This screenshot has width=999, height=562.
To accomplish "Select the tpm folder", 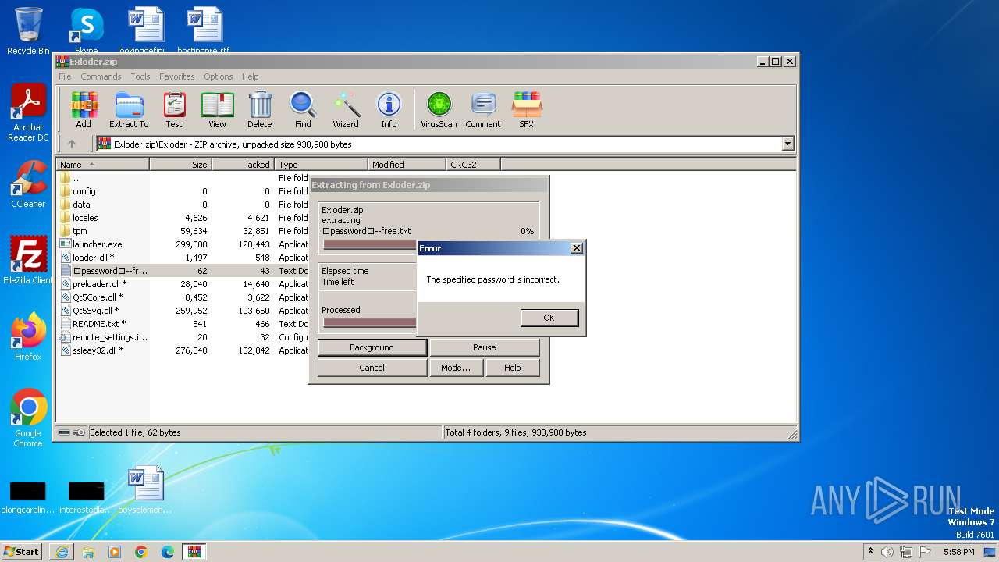I will pyautogui.click(x=80, y=231).
